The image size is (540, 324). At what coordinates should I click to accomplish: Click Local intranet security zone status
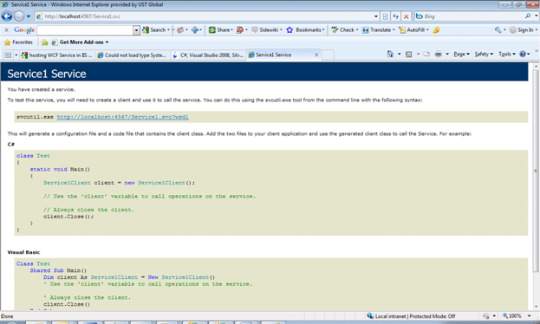point(411,316)
